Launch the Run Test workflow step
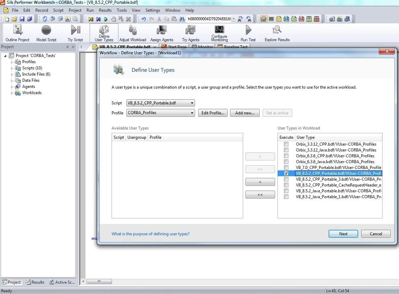This screenshot has height=294, width=399. tap(248, 33)
